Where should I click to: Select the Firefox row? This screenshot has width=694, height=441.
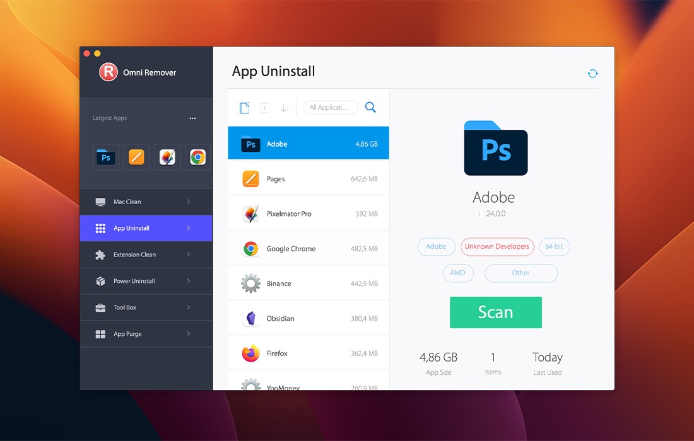pos(309,353)
